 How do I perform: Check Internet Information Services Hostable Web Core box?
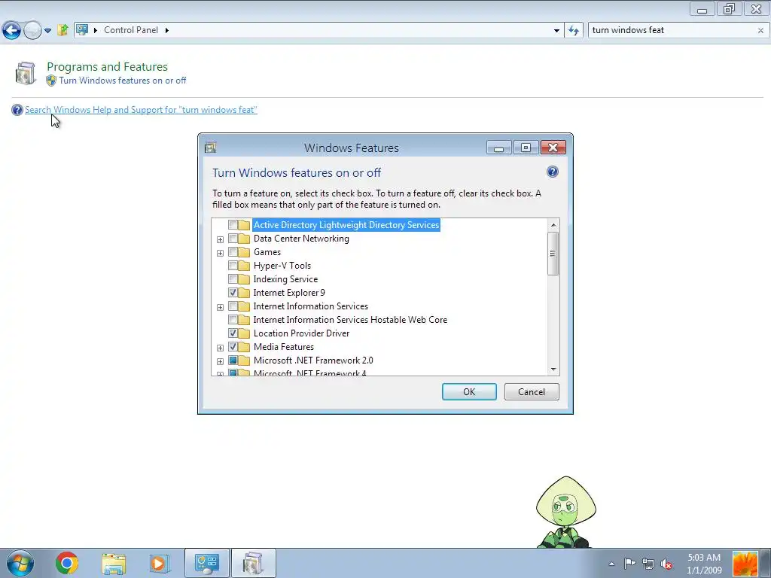click(233, 319)
